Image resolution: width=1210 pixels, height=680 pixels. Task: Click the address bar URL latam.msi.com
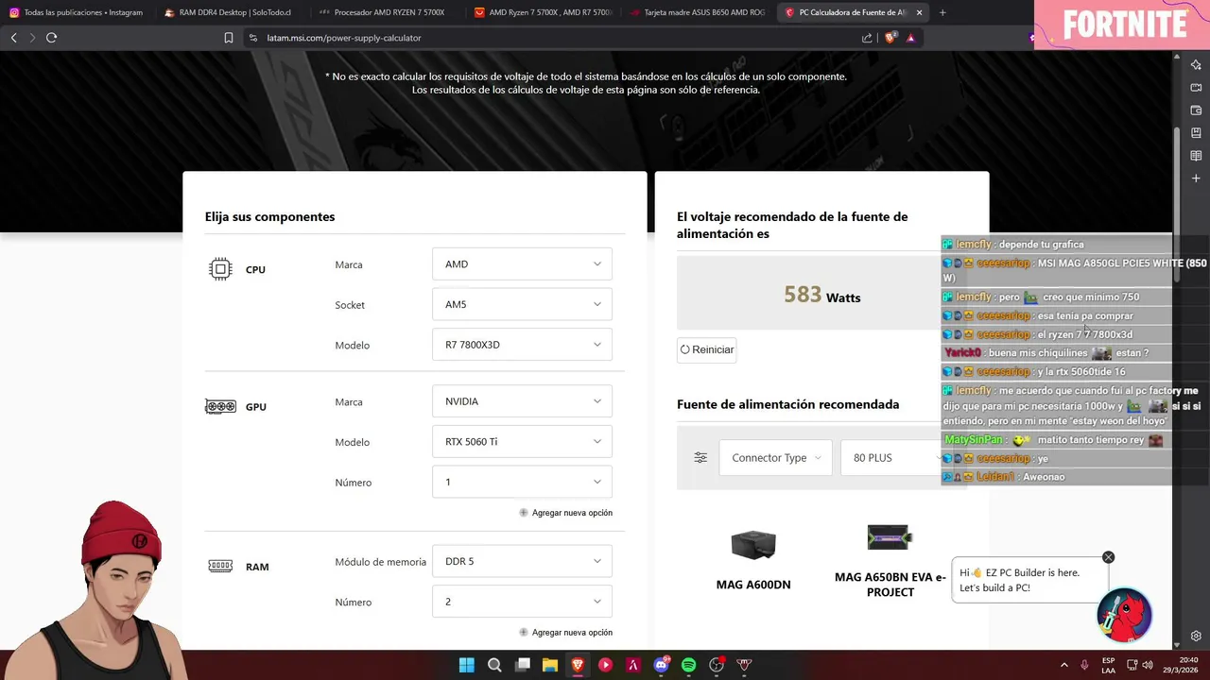(x=344, y=38)
